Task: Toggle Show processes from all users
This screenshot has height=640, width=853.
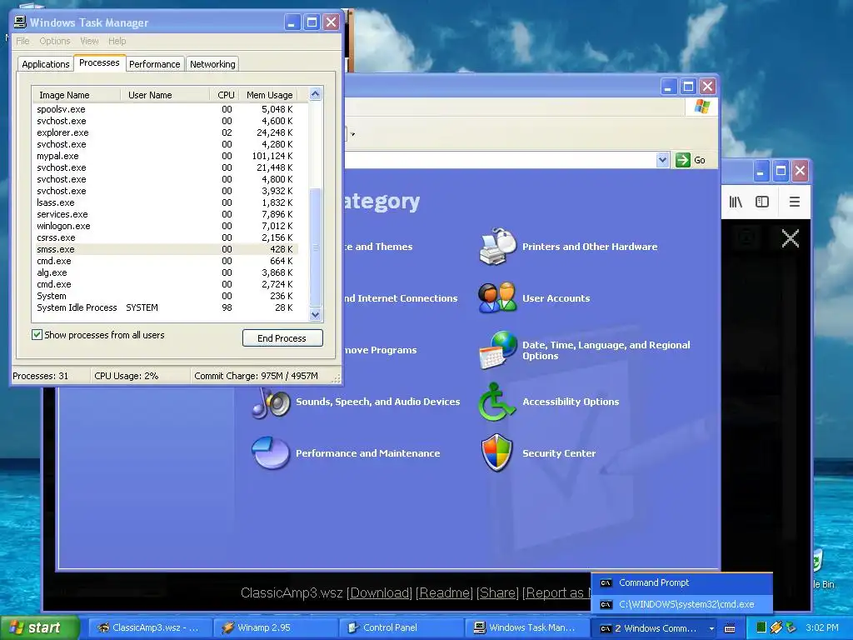Action: [x=37, y=335]
